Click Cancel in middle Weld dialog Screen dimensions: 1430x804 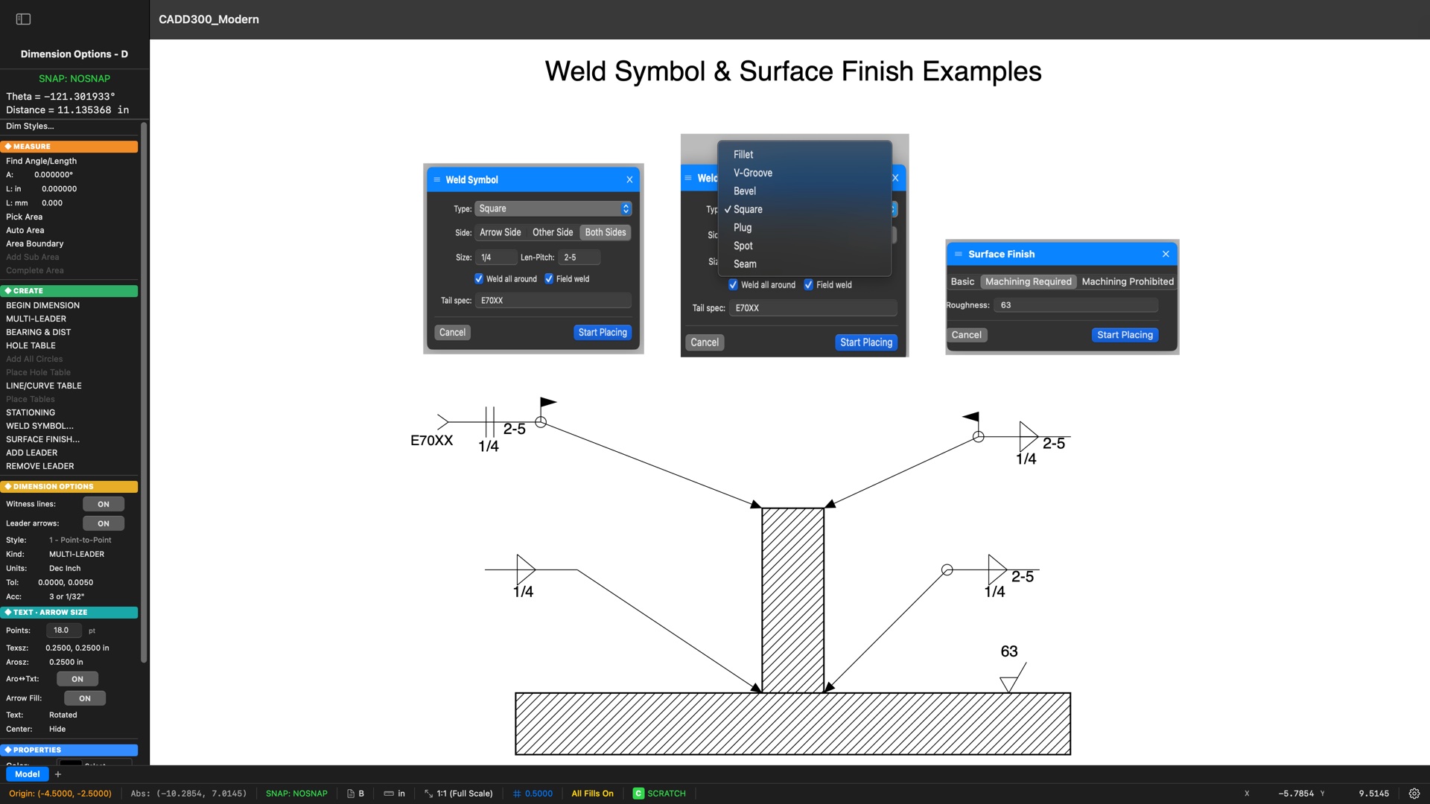coord(705,342)
